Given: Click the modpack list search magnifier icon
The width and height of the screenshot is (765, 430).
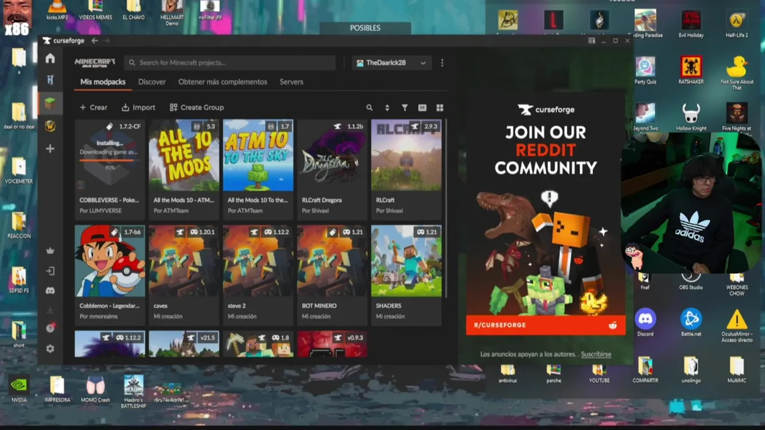Looking at the screenshot, I should pos(369,107).
